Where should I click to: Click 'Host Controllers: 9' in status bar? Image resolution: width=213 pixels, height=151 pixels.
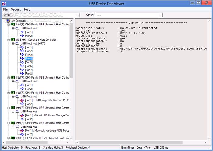tap(12, 147)
